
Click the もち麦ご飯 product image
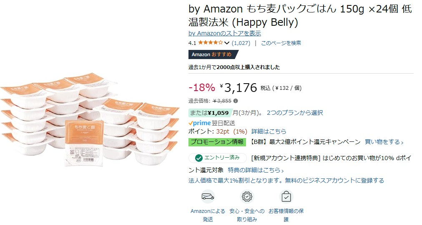pos(90,119)
